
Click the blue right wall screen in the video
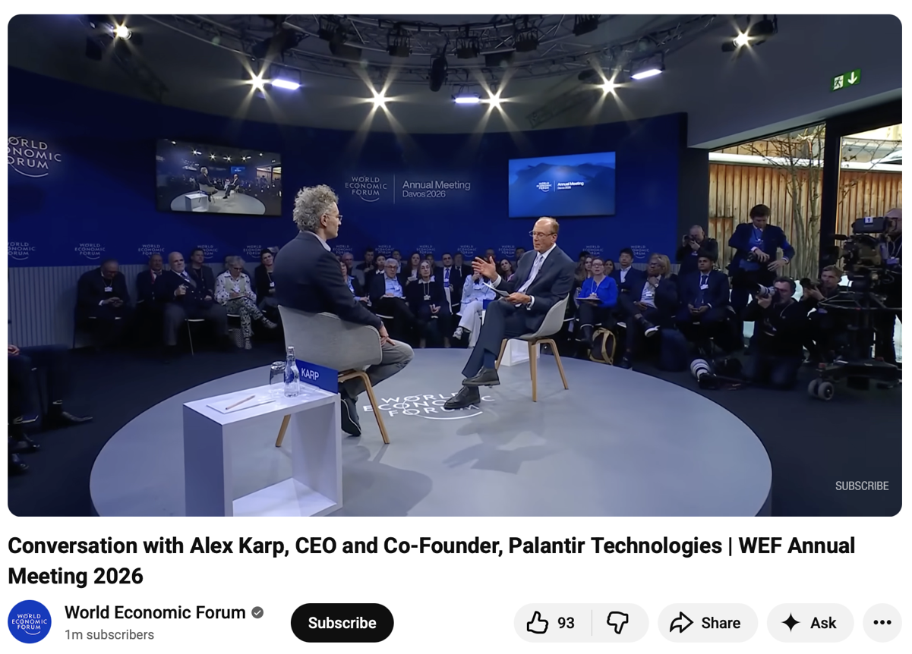tap(562, 184)
